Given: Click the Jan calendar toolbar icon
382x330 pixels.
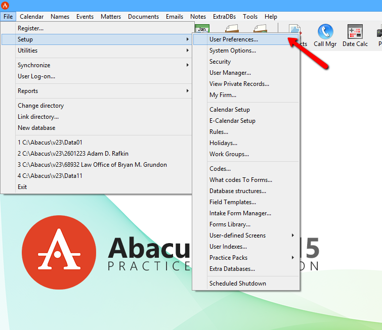Looking at the screenshot, I should 202,28.
